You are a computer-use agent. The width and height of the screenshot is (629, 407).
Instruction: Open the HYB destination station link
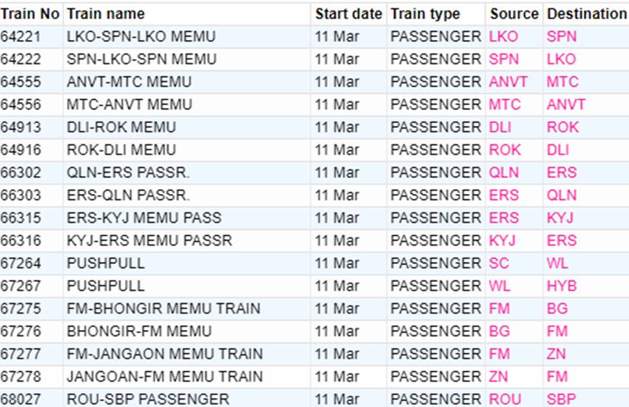(562, 286)
